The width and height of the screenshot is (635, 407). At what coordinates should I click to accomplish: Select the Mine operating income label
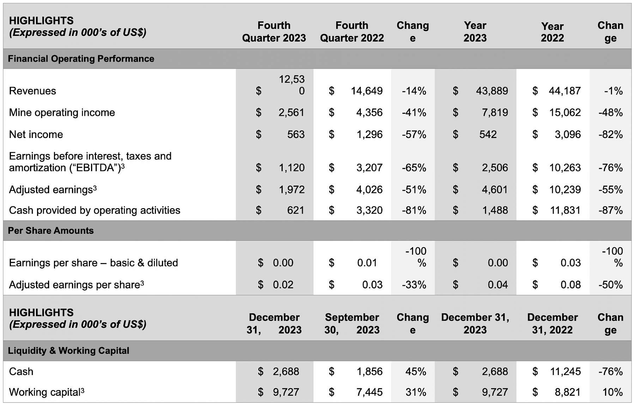62,112
